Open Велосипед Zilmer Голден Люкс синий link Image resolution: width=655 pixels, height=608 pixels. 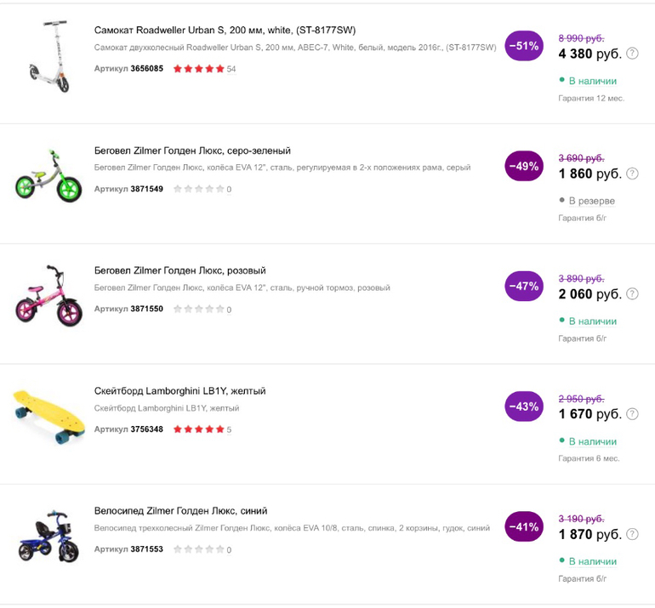180,511
